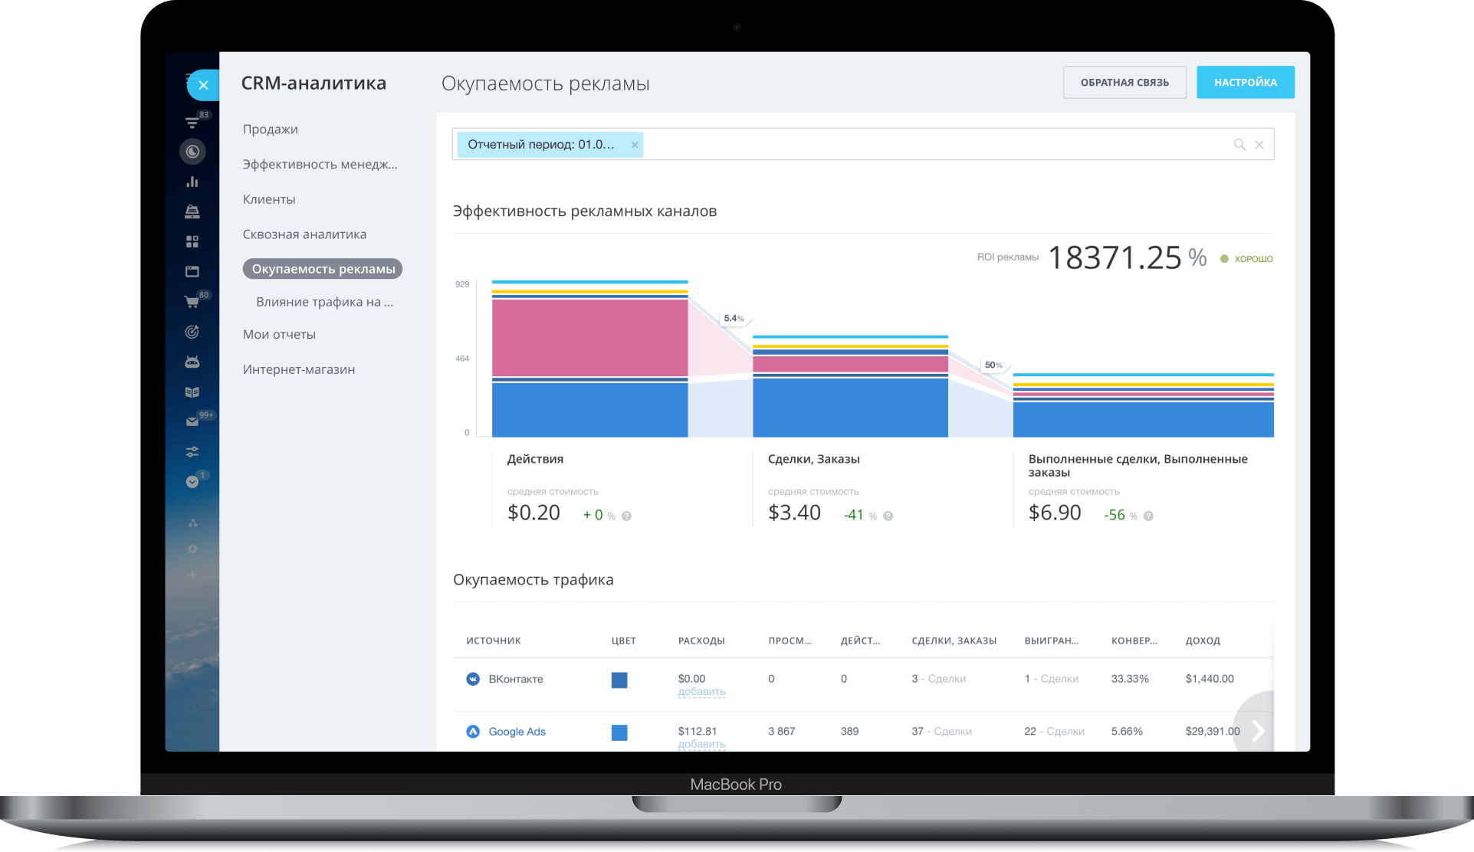Image resolution: width=1474 pixels, height=852 pixels.
Task: Remove the Отчетный период filter chip
Action: [x=635, y=145]
